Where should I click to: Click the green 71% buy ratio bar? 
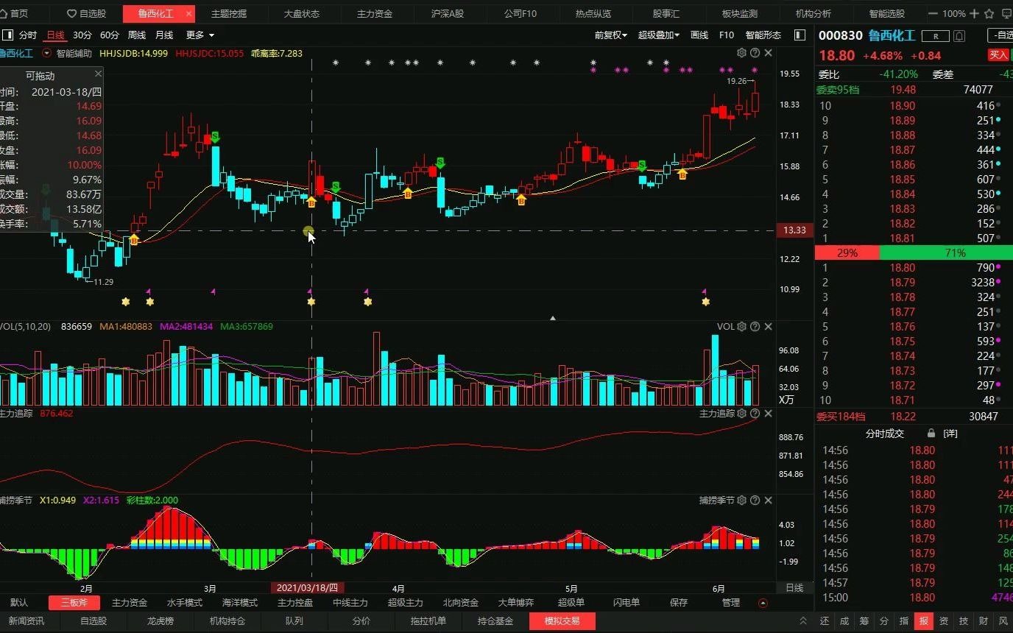coord(946,252)
